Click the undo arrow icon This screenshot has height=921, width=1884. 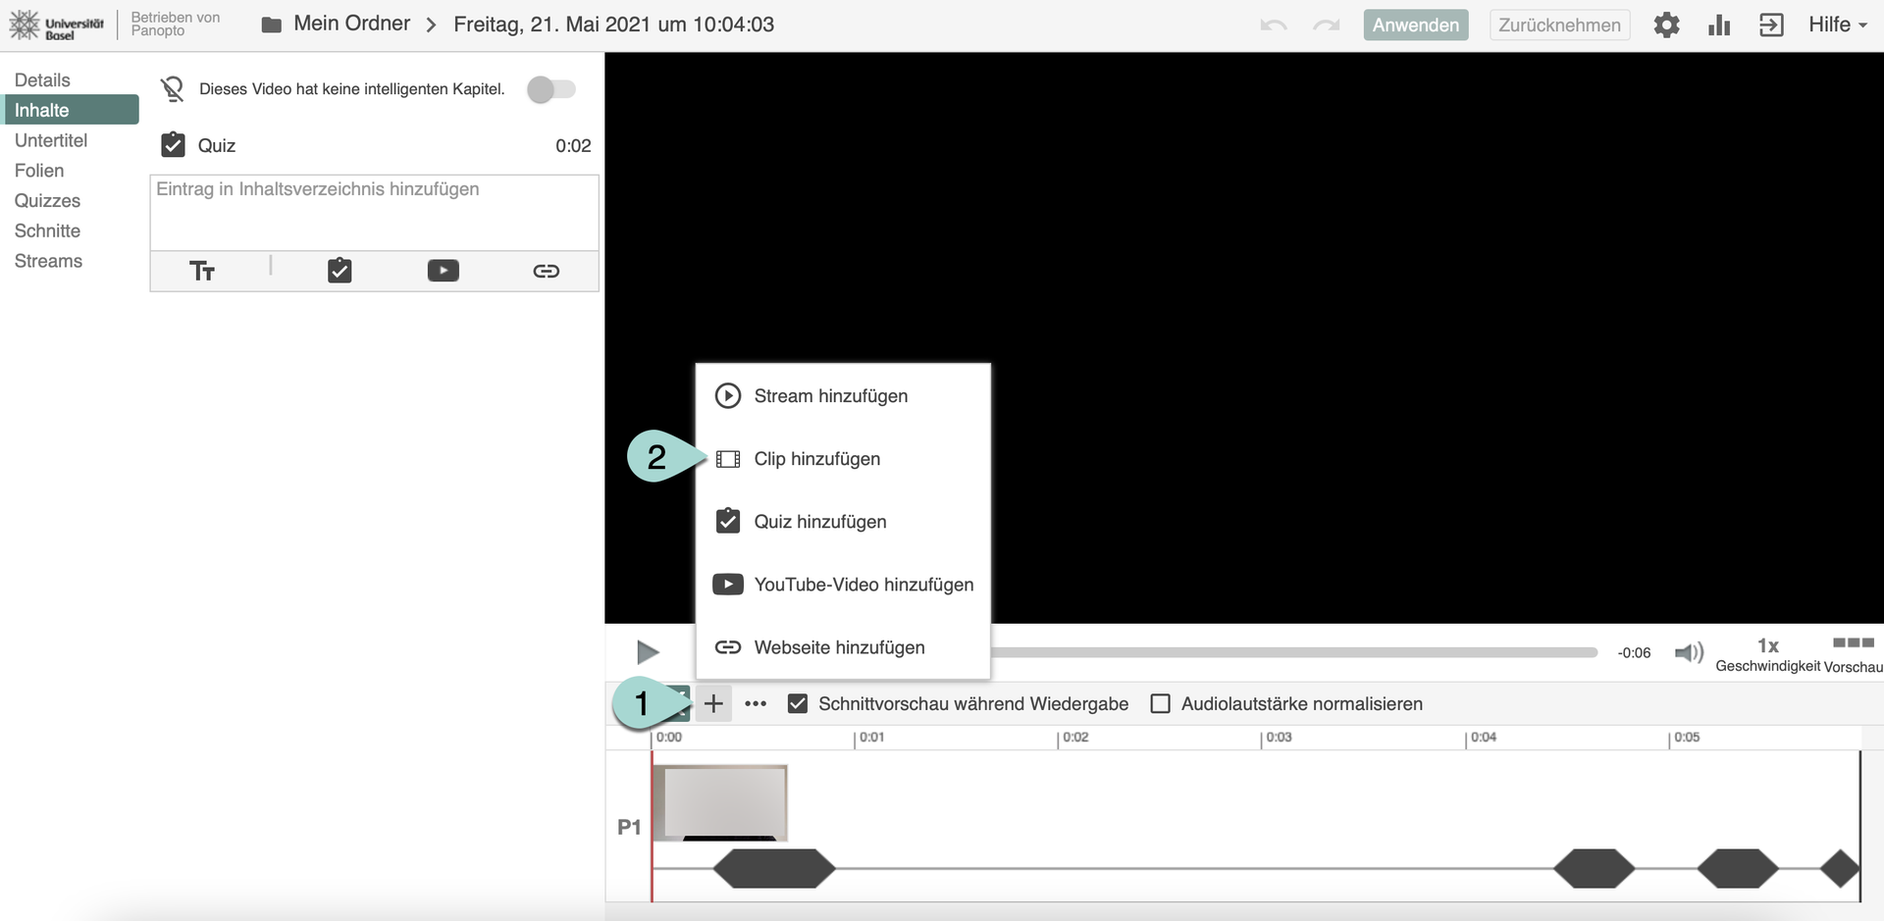click(1274, 25)
